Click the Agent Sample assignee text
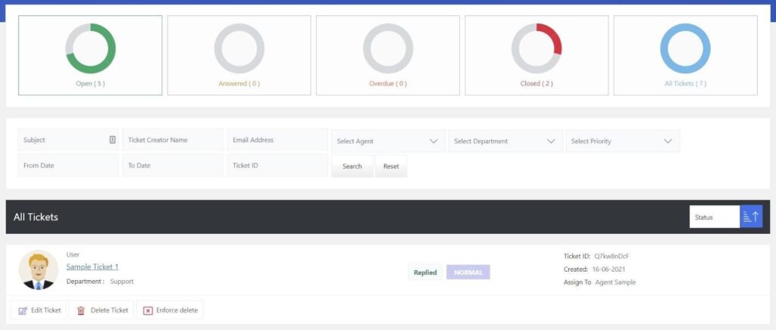This screenshot has height=330, width=776. click(615, 282)
